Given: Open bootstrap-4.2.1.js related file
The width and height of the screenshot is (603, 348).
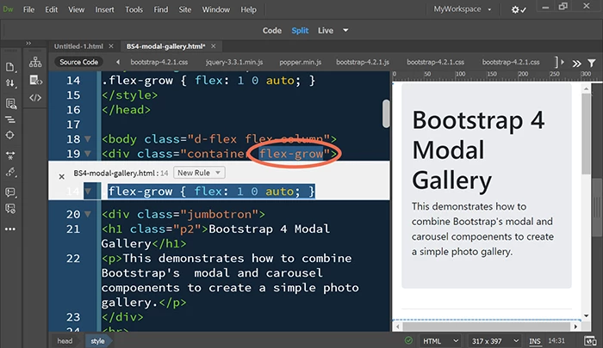Looking at the screenshot, I should [363, 62].
